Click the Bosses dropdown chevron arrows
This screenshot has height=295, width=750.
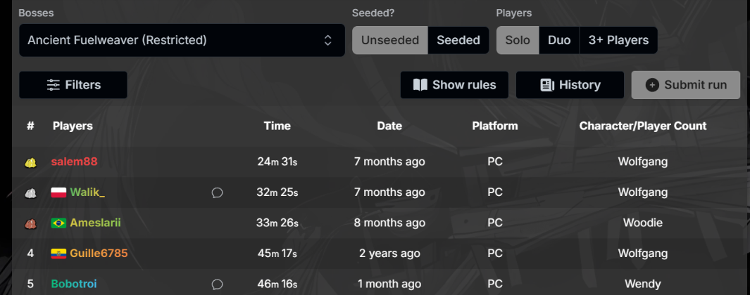tap(327, 40)
